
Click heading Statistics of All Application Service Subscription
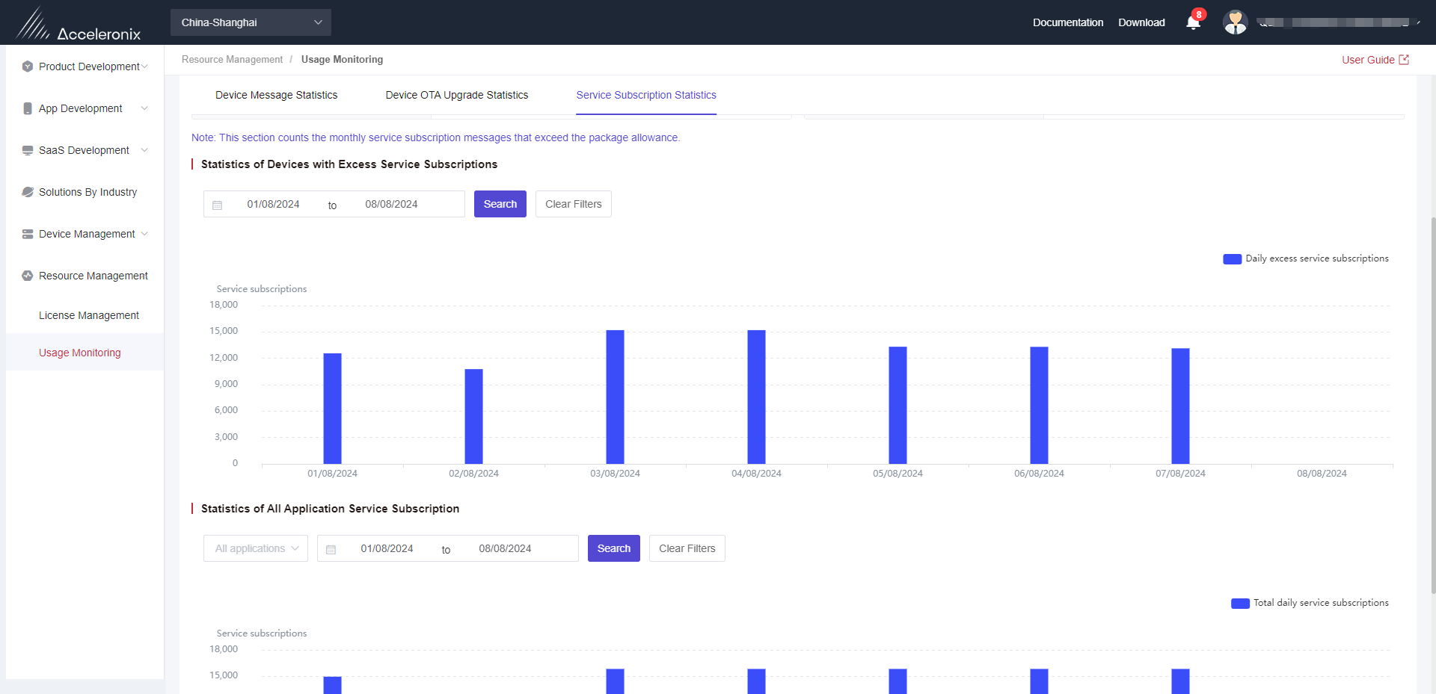330,509
